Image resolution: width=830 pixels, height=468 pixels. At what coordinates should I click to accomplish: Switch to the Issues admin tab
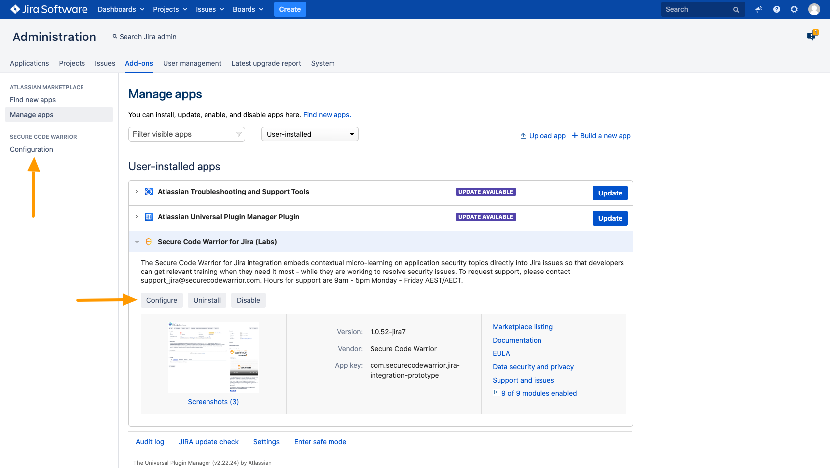tap(105, 63)
